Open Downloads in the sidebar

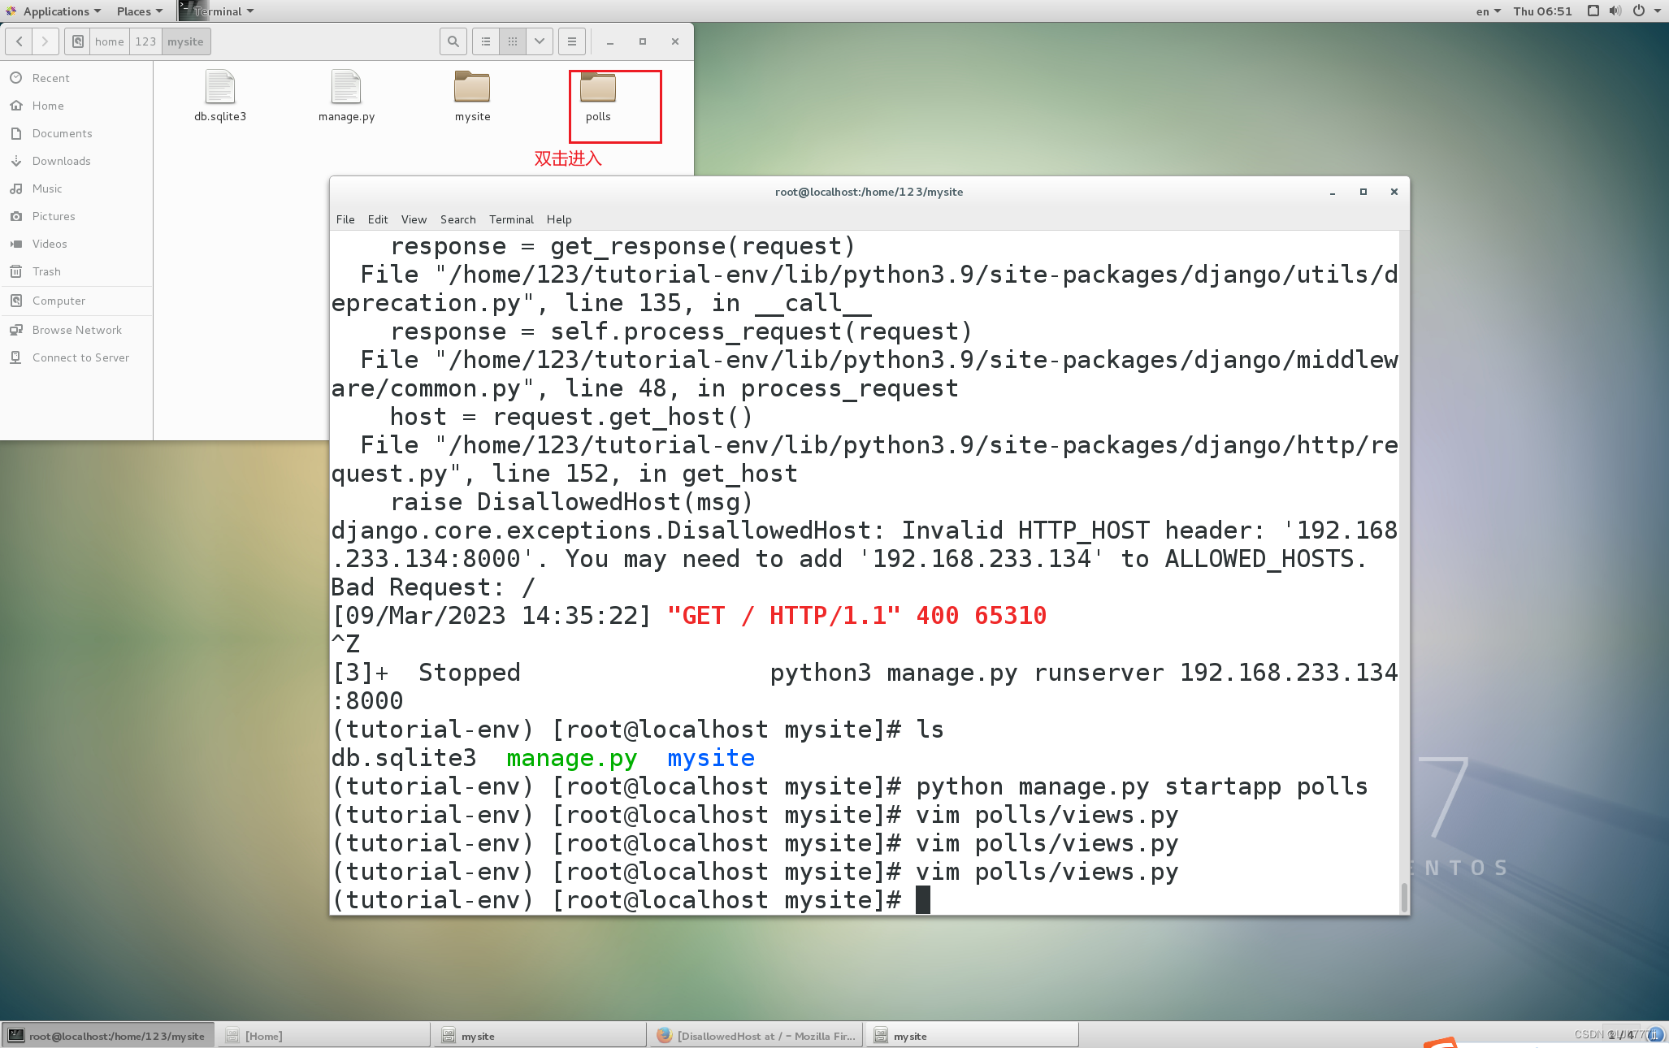click(61, 161)
